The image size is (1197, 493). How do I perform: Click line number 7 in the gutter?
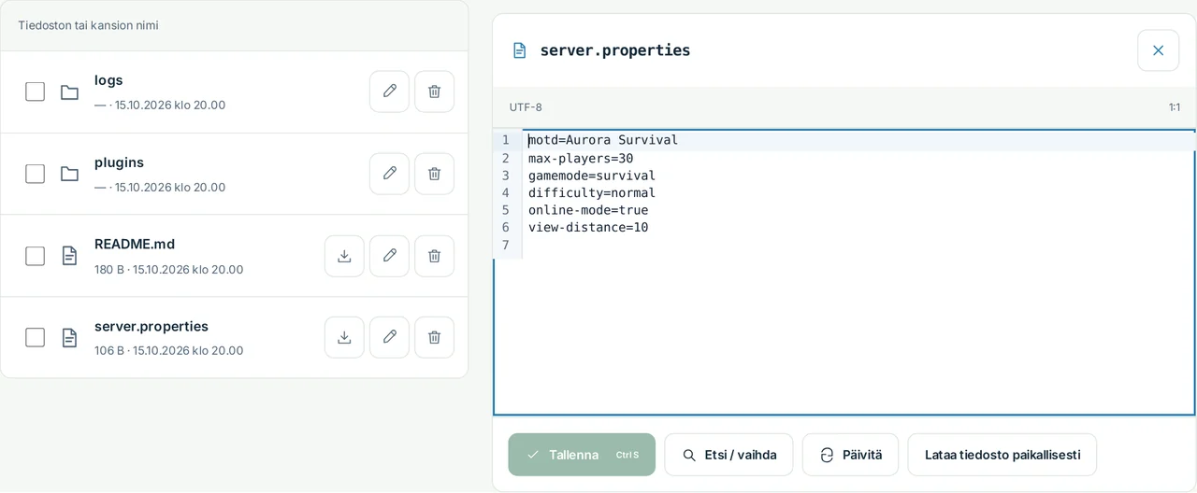(x=506, y=245)
